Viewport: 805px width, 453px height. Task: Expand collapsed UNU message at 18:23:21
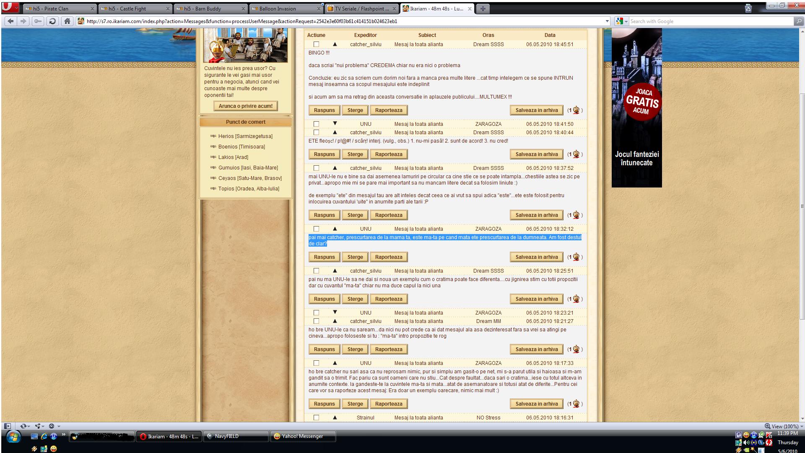(335, 312)
